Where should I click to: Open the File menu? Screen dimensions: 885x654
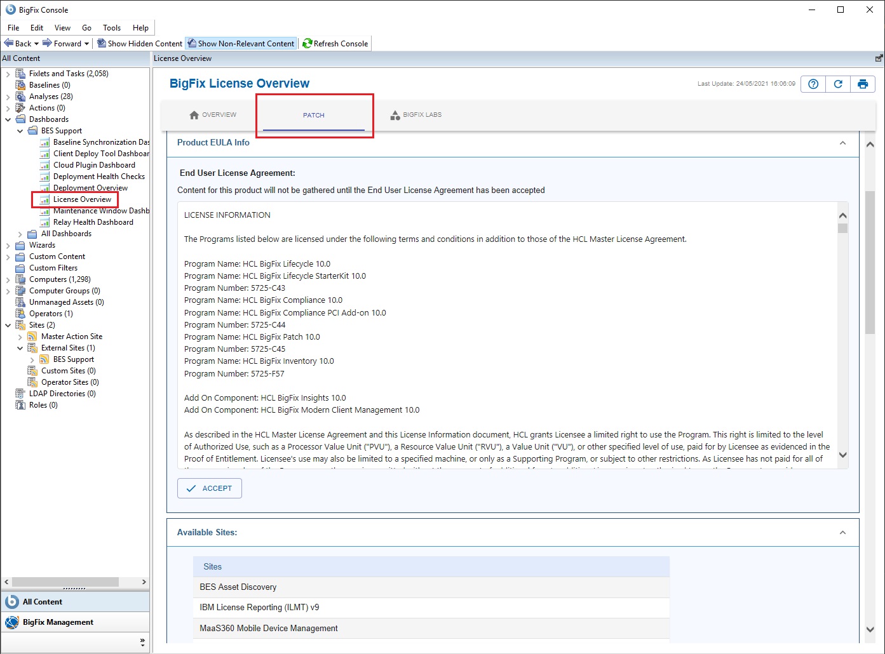pyautogui.click(x=13, y=28)
